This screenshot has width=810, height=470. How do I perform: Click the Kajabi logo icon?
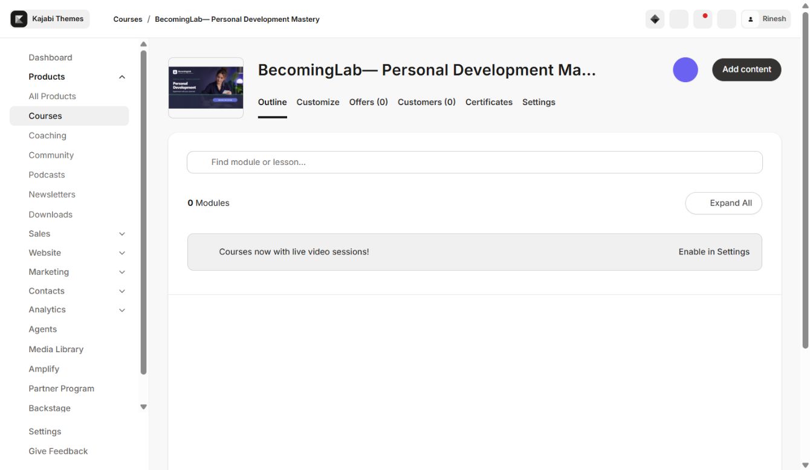[x=19, y=19]
